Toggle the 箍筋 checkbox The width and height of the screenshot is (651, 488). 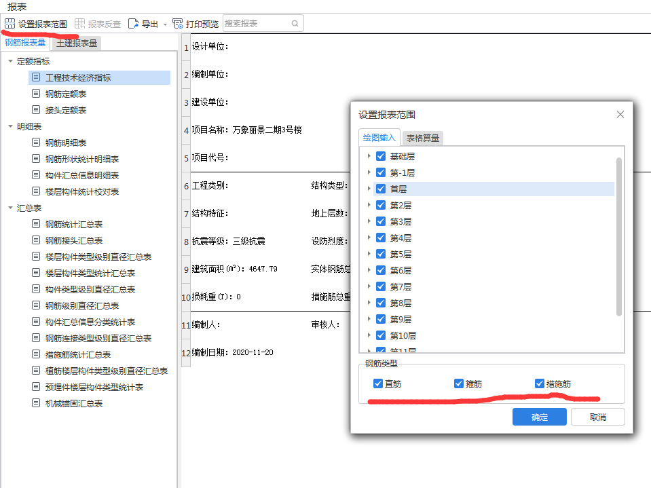point(459,383)
